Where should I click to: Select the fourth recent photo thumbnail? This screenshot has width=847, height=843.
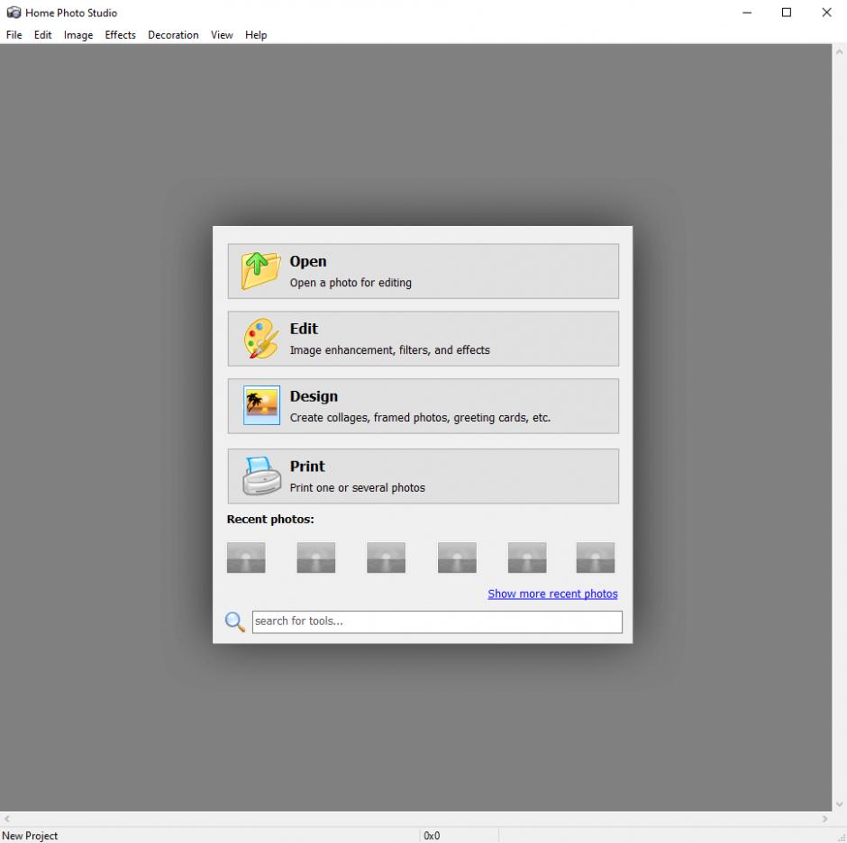click(x=457, y=557)
